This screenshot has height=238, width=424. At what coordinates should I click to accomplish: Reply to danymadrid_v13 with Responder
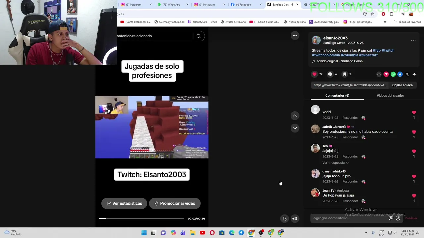pyautogui.click(x=350, y=181)
